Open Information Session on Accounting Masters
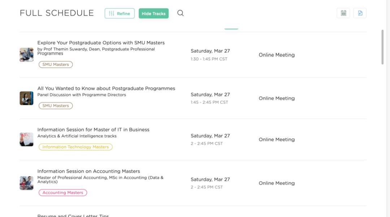Screen dimensions: 390x217 tap(88, 171)
